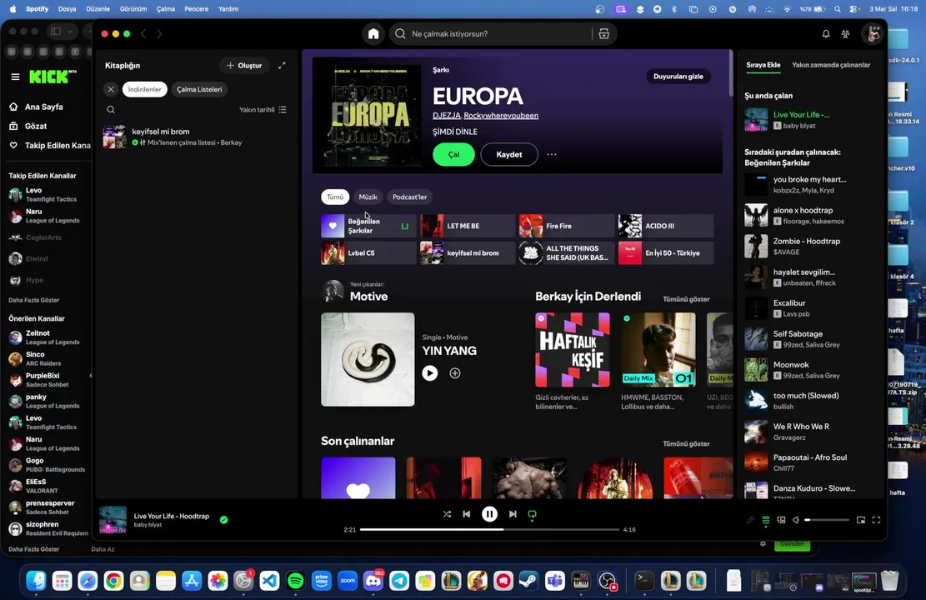Open the mini player icon
Screen dimensions: 926x600
pyautogui.click(x=861, y=520)
